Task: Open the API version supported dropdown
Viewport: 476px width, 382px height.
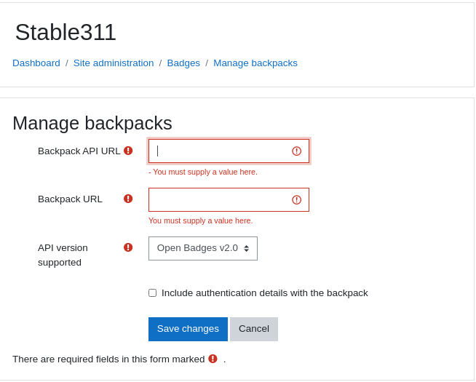Action: point(203,249)
